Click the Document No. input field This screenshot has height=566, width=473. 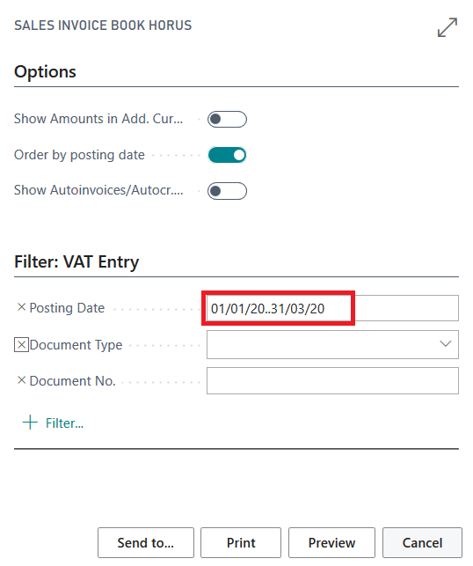point(332,380)
